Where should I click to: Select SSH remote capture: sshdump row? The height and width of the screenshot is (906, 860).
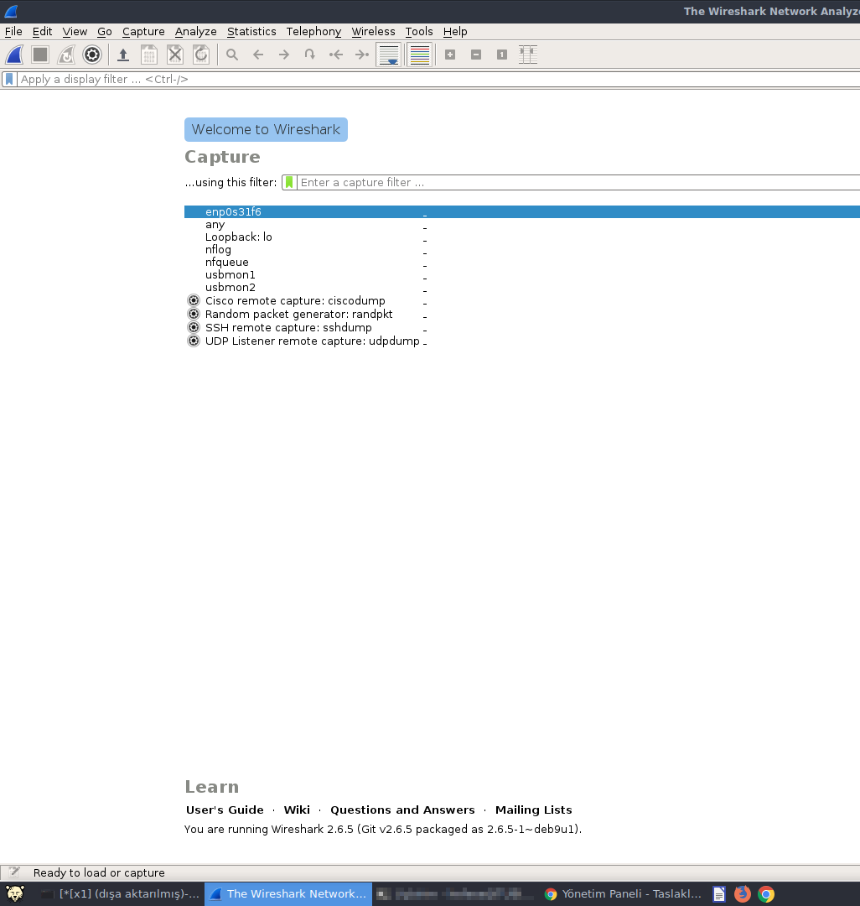[522, 327]
